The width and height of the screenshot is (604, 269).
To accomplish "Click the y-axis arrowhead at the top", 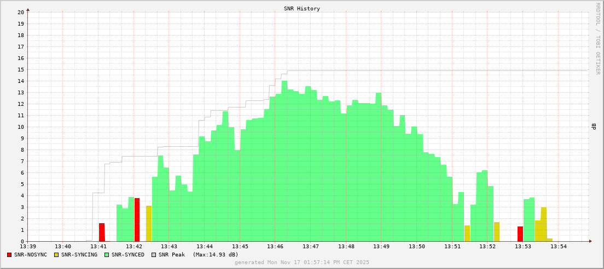I will pyautogui.click(x=28, y=9).
